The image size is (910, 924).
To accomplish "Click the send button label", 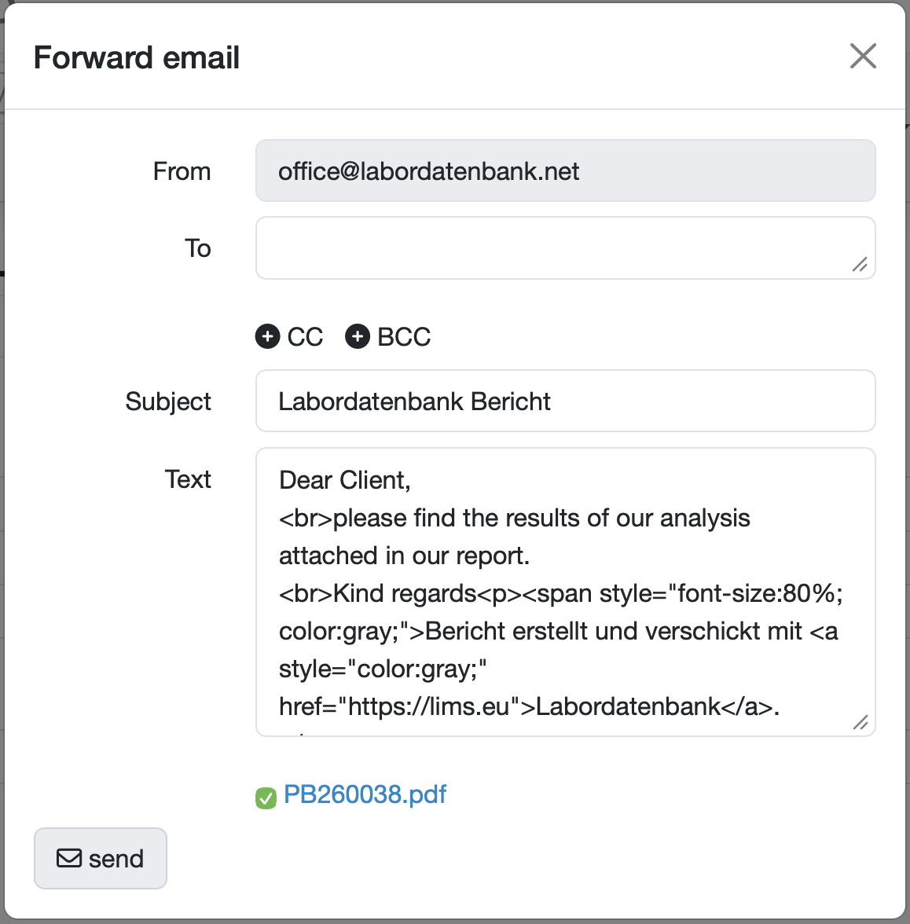I will [x=116, y=859].
